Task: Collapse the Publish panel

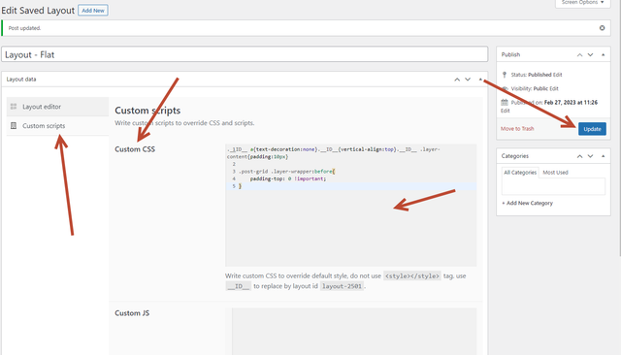Action: 603,55
